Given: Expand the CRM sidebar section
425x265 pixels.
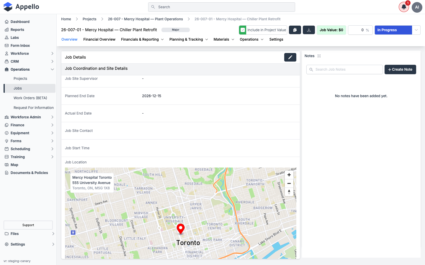Looking at the screenshot, I should click(52, 61).
